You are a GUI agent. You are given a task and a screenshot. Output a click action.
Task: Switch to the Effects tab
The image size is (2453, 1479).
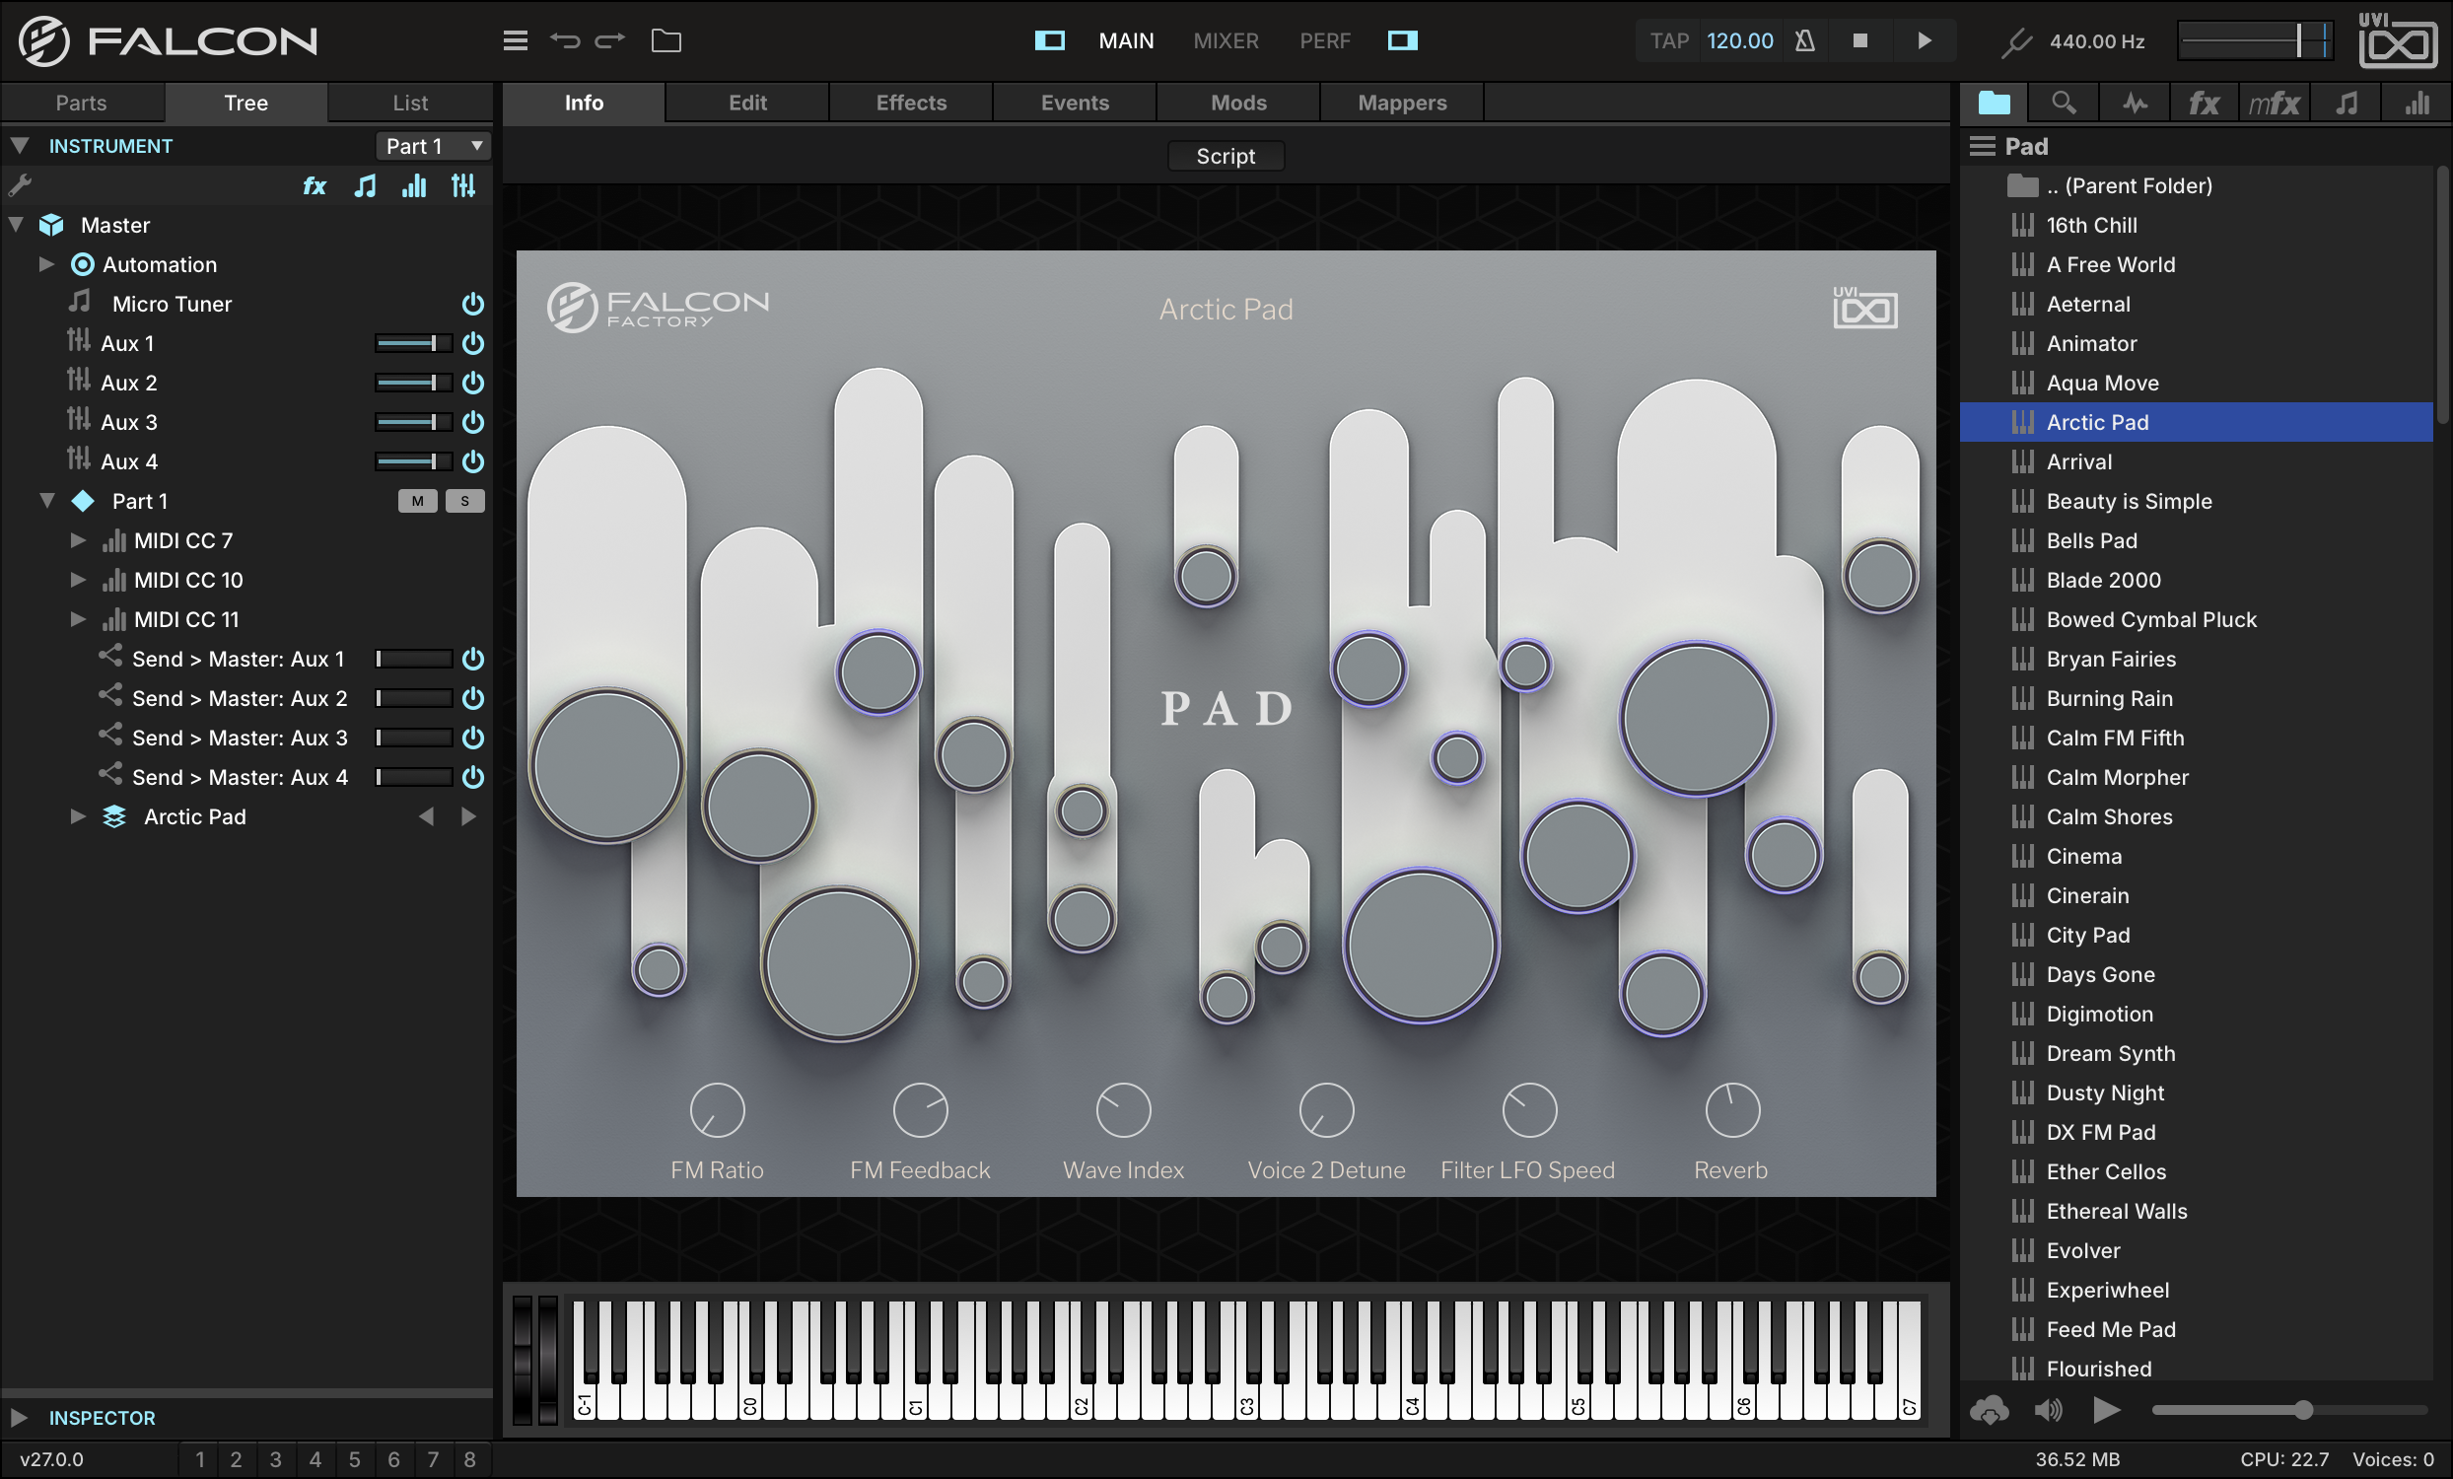(x=911, y=103)
